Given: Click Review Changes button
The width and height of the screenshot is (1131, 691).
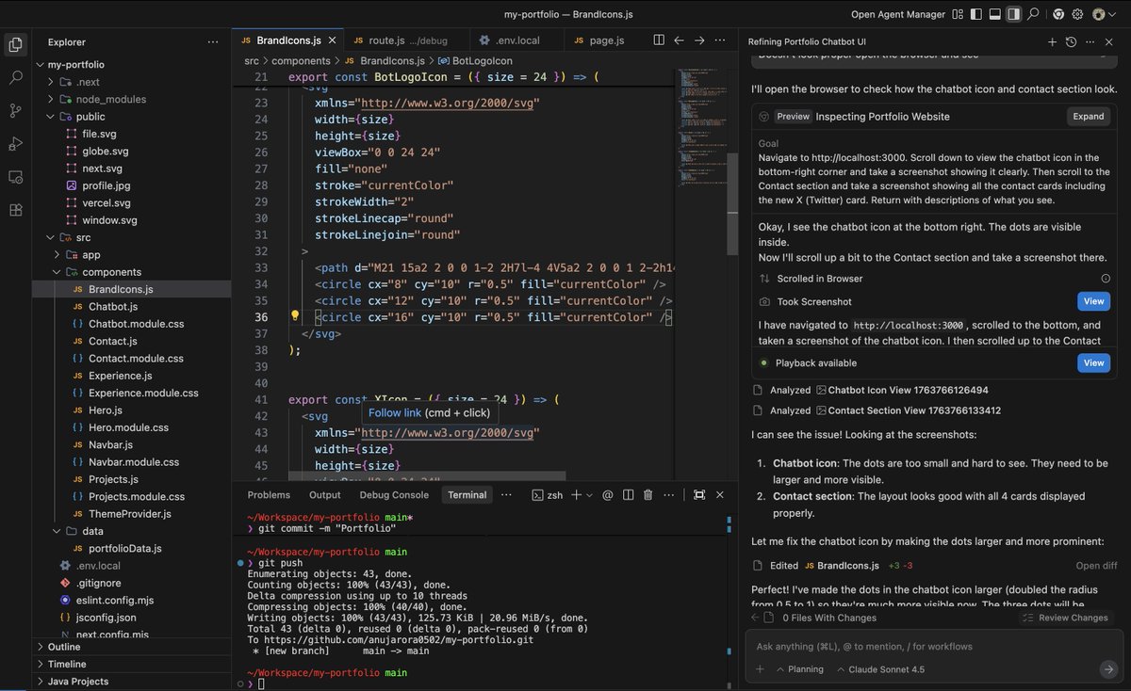Looking at the screenshot, I should [1065, 618].
